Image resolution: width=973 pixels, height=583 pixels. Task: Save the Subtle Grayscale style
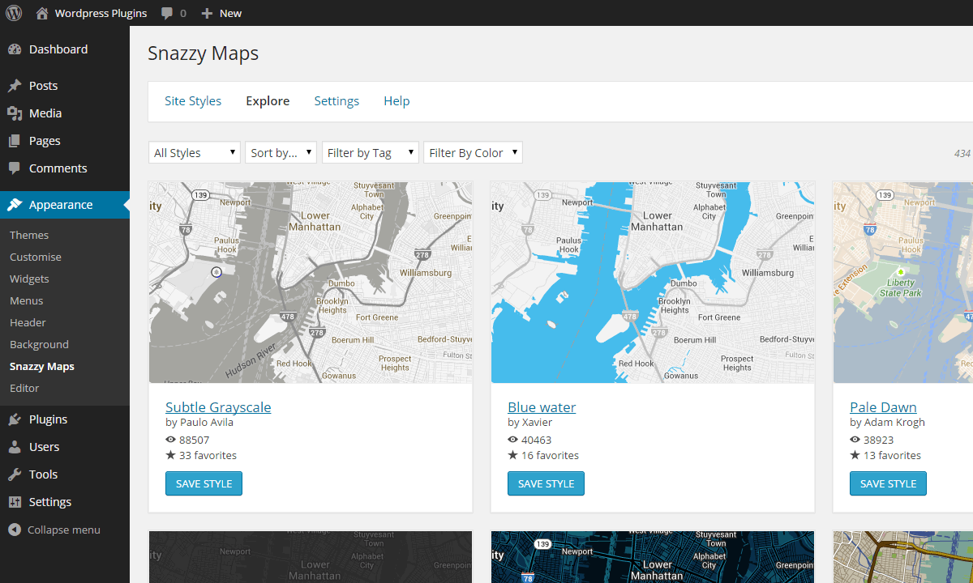204,483
